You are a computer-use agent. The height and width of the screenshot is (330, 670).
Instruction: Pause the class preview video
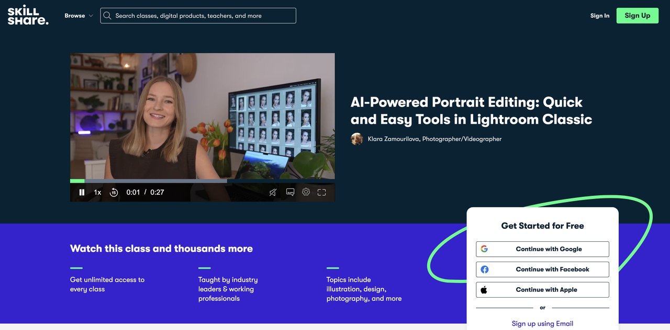point(82,192)
